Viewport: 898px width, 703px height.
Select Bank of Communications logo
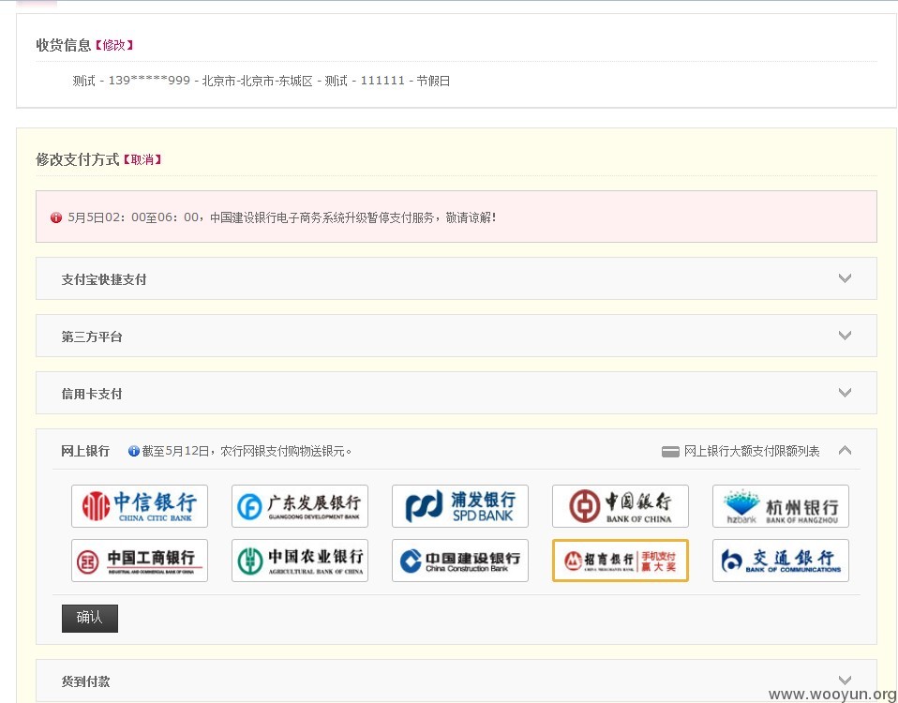click(781, 561)
